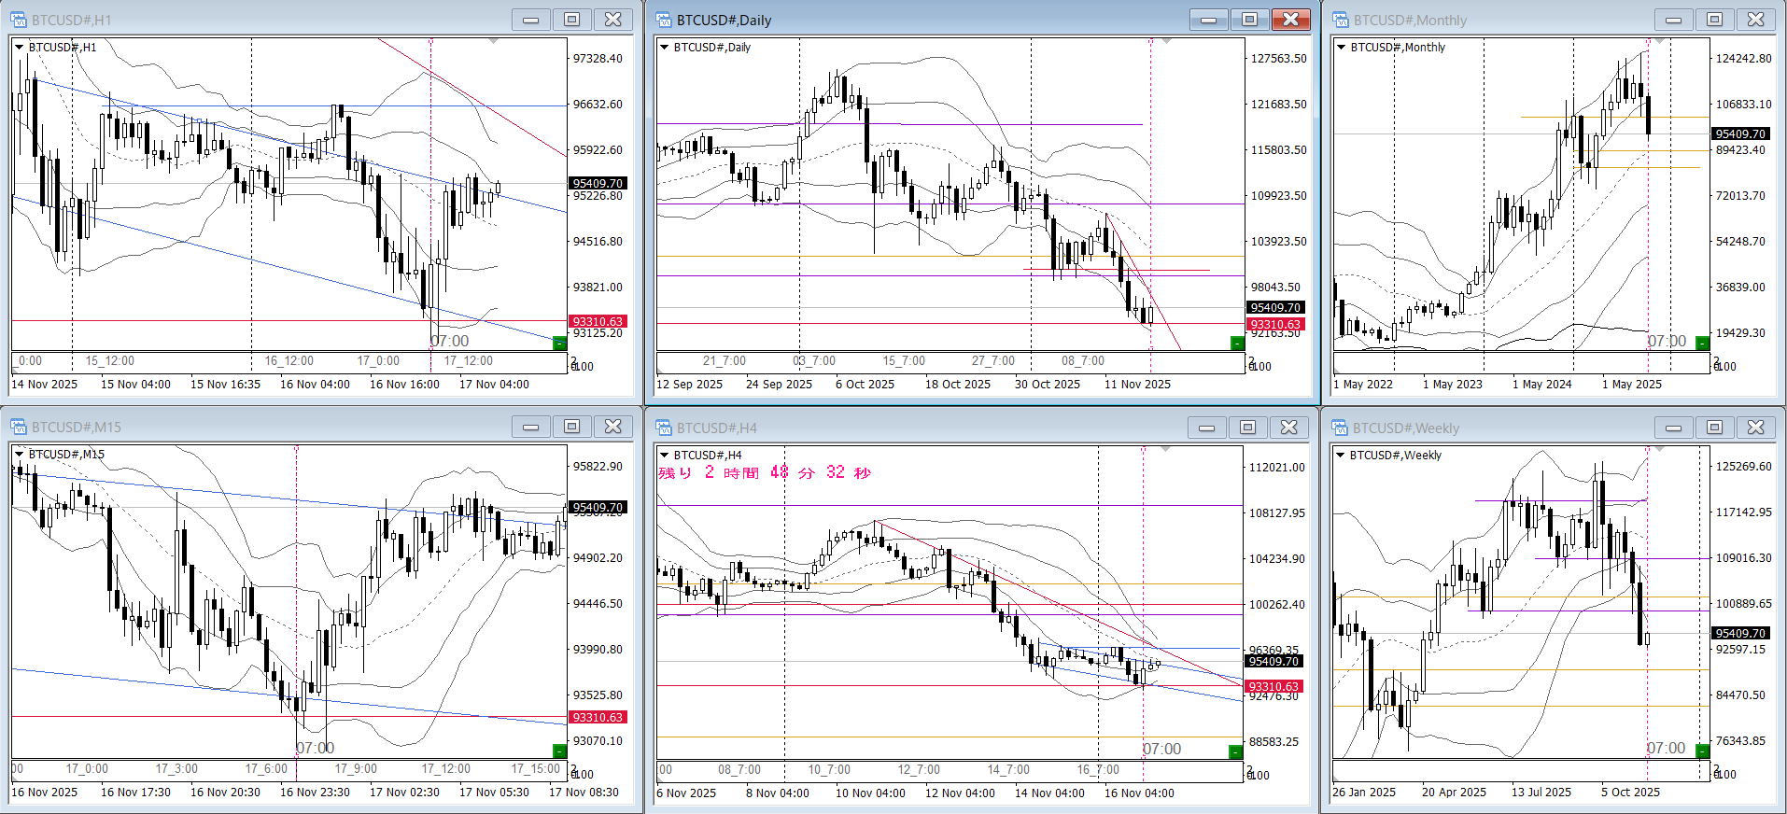
Task: Toggle the green minus button on Weekly chart
Action: [1702, 751]
